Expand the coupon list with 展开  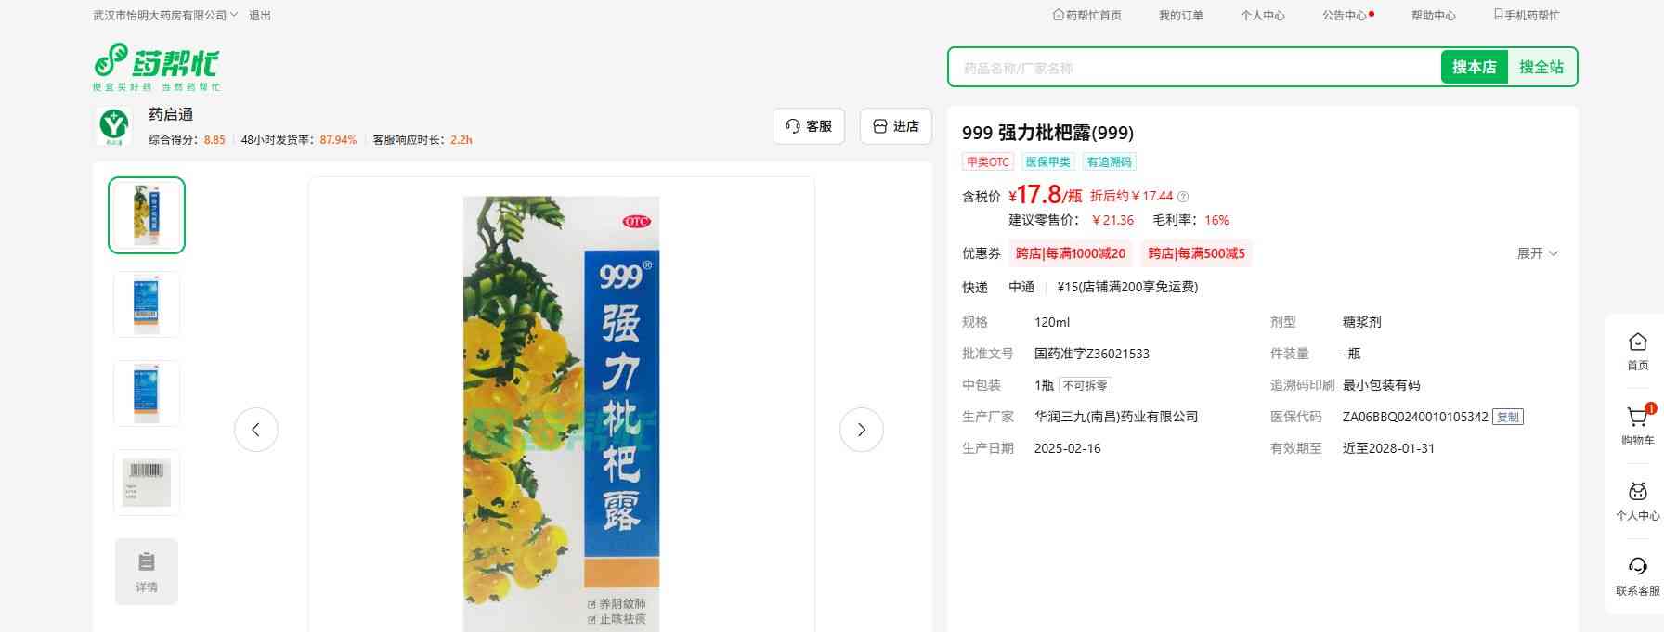(1538, 253)
